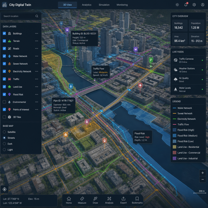Uncheck the Terrain layer checkbox

4,41
